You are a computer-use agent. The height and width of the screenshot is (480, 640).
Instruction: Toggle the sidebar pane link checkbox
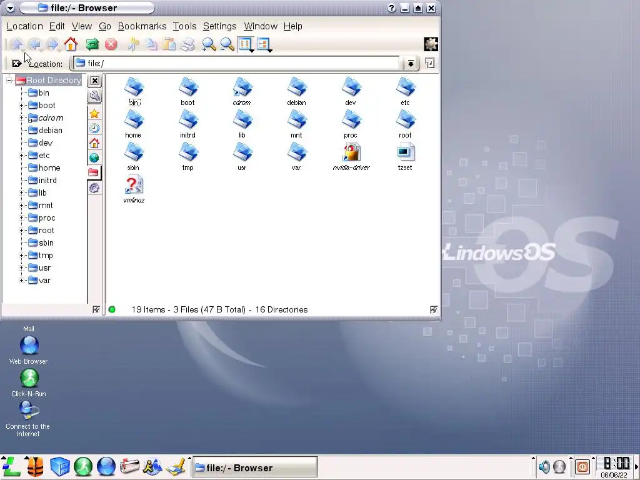[96, 310]
